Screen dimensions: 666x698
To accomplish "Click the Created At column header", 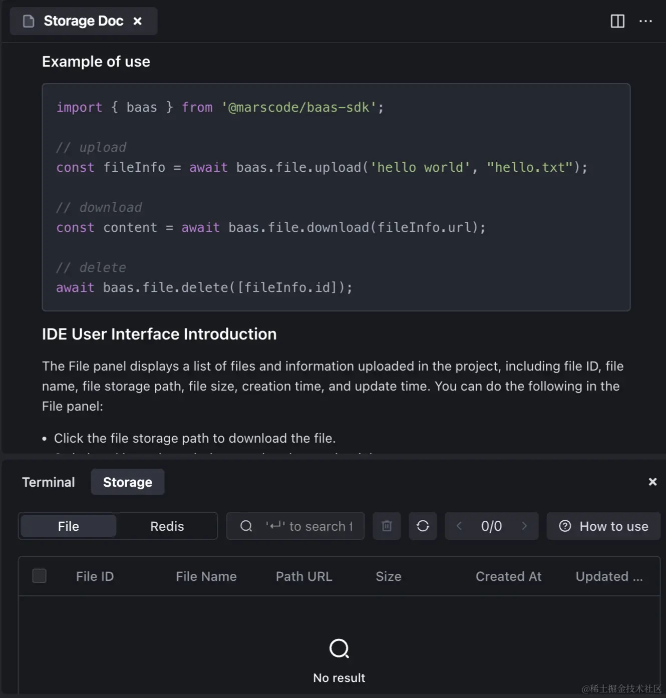I will (x=508, y=576).
